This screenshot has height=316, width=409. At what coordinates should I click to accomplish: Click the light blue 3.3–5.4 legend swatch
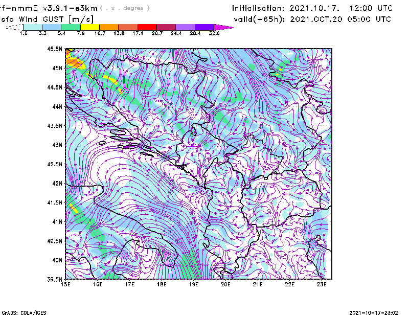click(x=52, y=27)
